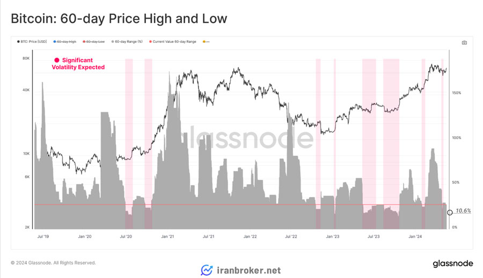Click the 150% range axis label
This screenshot has height=278, width=483.
click(x=457, y=93)
